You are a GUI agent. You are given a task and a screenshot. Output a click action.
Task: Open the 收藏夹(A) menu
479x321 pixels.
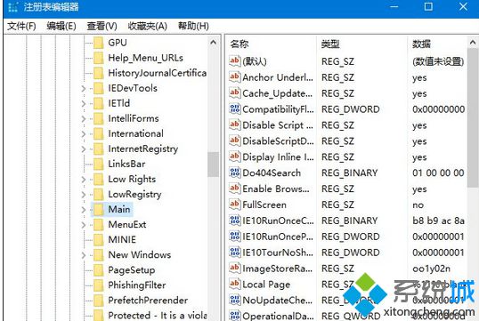tap(147, 27)
